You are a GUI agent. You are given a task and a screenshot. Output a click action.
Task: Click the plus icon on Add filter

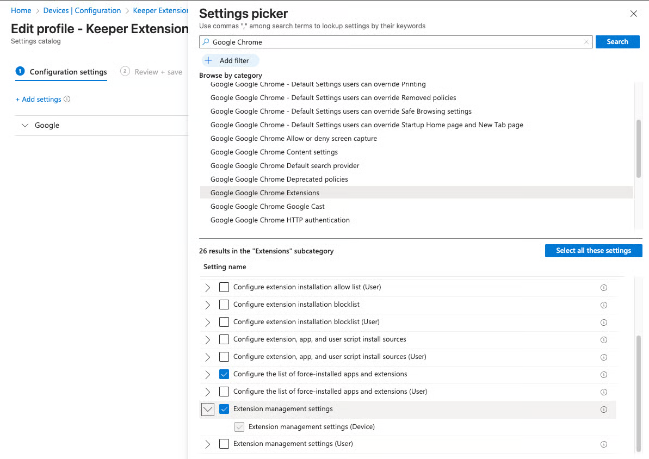pyautogui.click(x=208, y=61)
